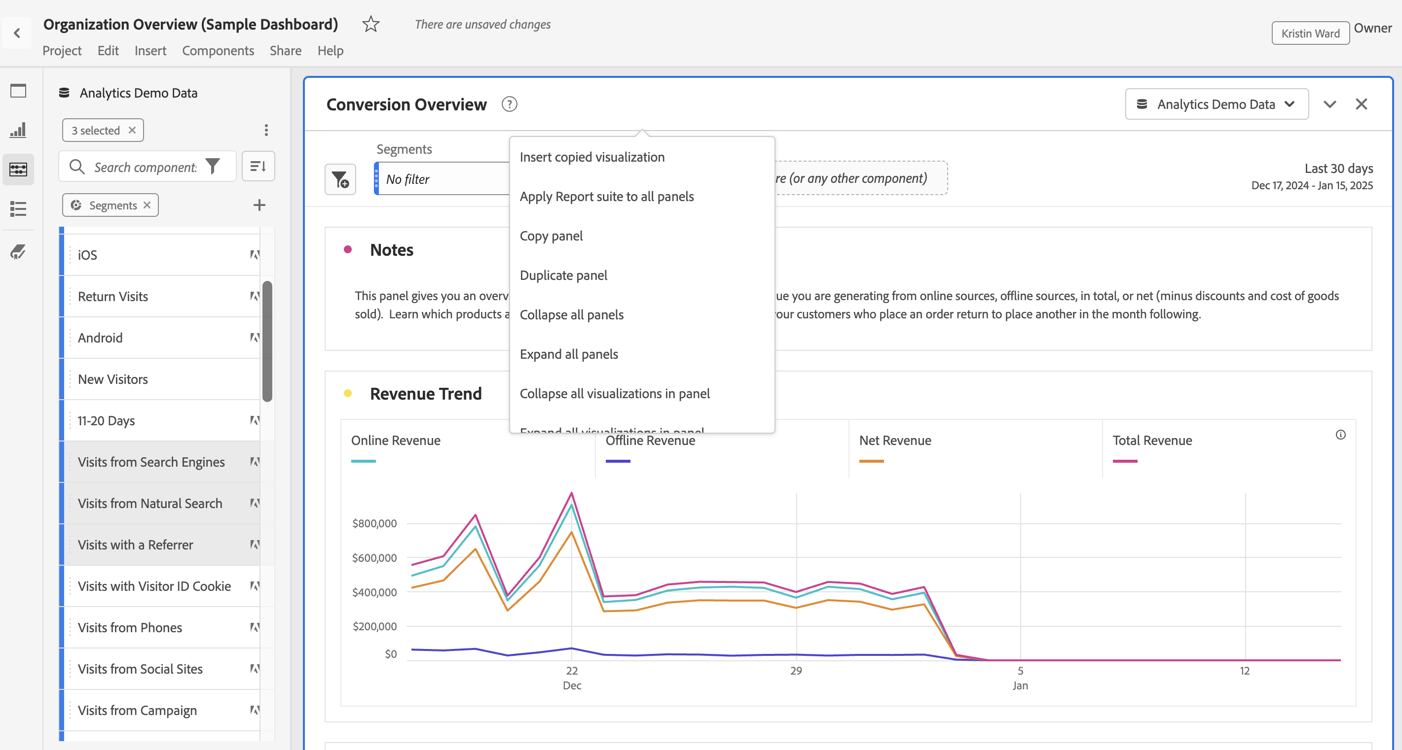Open the help question mark next to Conversion Overview
The height and width of the screenshot is (750, 1402).
pyautogui.click(x=510, y=104)
